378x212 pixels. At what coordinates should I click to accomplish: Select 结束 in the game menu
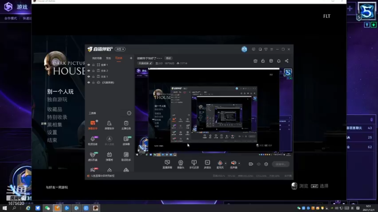[x=52, y=140]
